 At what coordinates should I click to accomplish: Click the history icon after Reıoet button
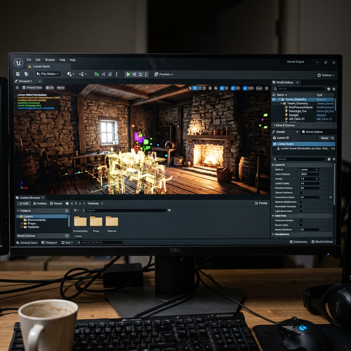67,204
